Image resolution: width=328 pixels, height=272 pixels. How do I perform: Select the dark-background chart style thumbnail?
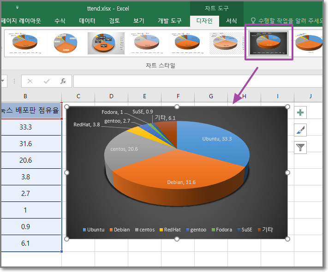click(x=268, y=43)
